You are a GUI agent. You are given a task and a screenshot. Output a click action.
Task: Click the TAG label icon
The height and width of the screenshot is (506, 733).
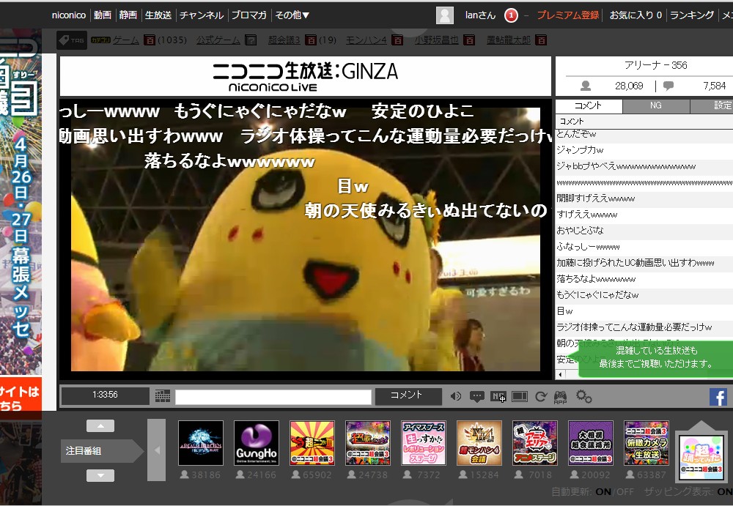pos(72,40)
